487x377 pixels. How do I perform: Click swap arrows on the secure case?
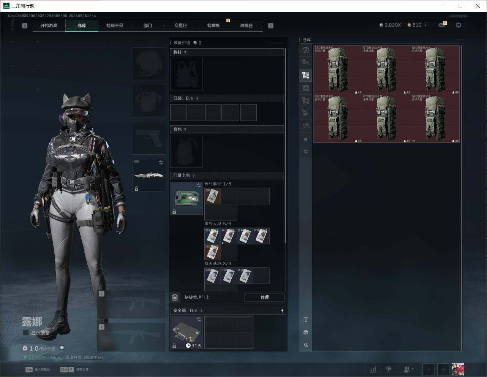[198, 320]
